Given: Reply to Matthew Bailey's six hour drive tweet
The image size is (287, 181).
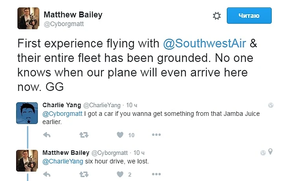Looking at the screenshot, I should pyautogui.click(x=47, y=174).
